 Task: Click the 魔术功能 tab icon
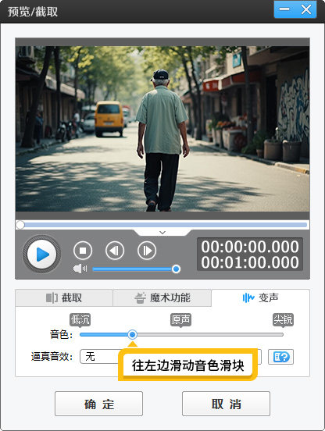140,298
